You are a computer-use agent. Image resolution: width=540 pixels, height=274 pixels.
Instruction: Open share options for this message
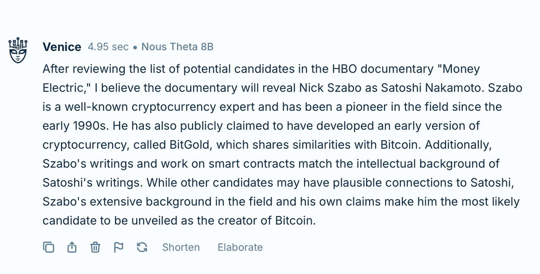(x=72, y=247)
